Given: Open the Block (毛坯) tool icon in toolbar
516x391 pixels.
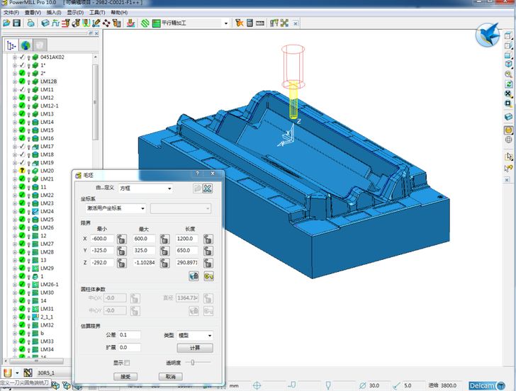Looking at the screenshot, I should tap(45, 23).
